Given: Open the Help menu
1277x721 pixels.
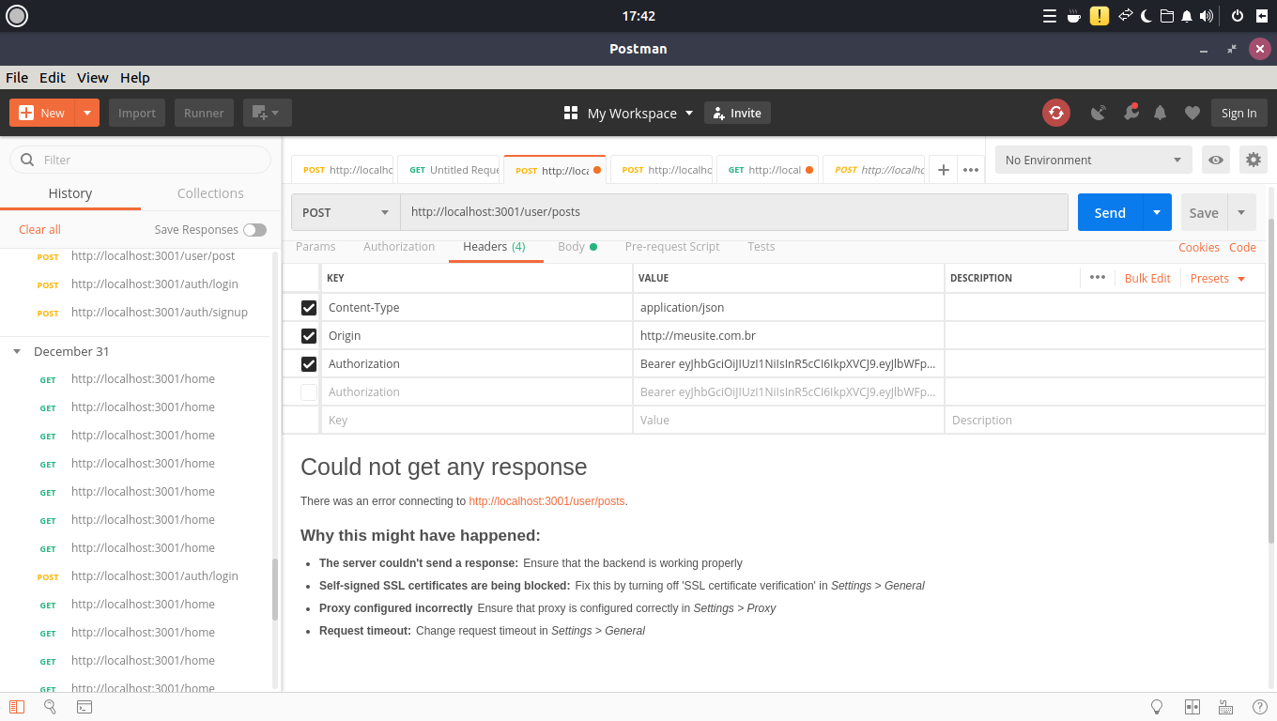Looking at the screenshot, I should (x=135, y=78).
